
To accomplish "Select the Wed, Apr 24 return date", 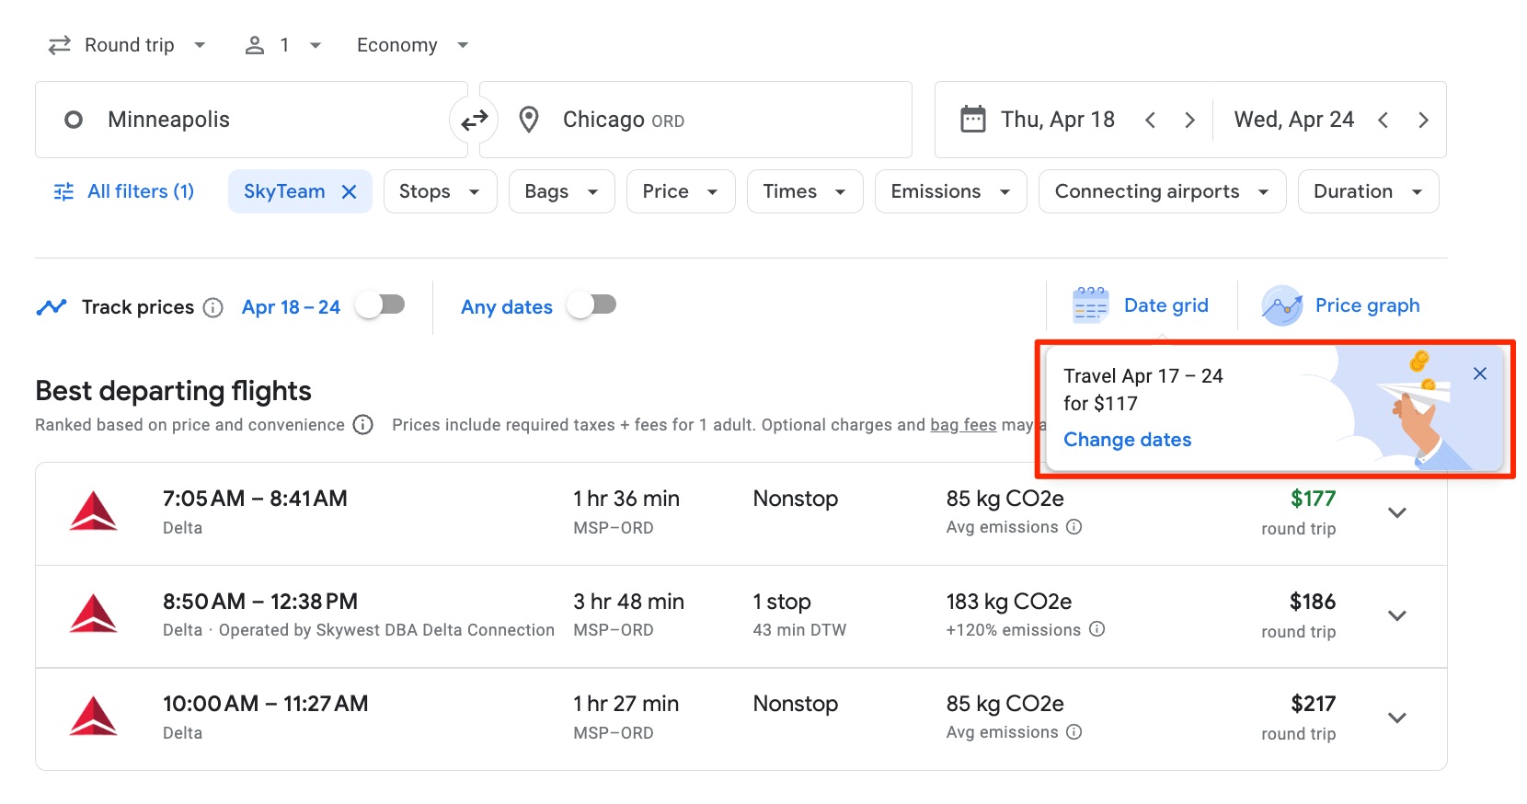I will 1293,120.
